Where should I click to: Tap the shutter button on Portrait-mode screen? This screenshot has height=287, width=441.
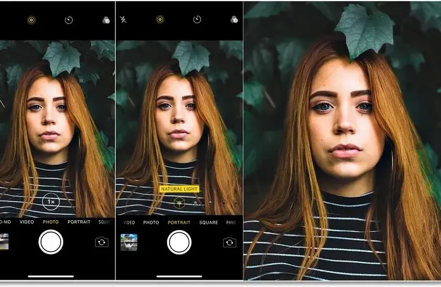(179, 242)
